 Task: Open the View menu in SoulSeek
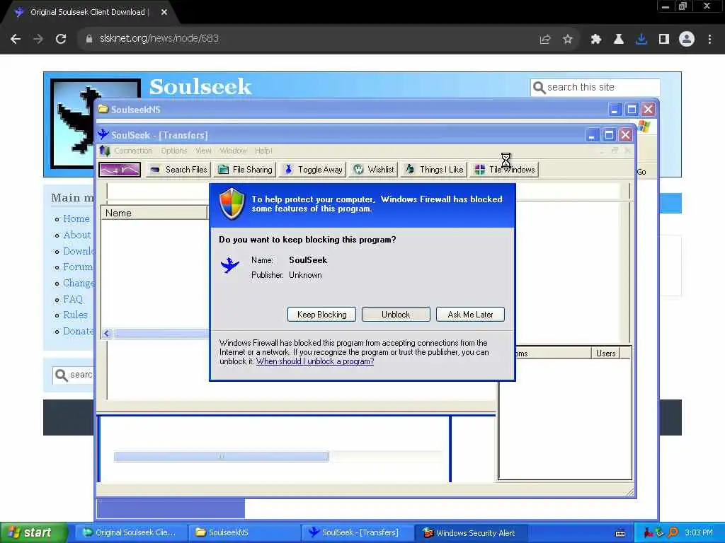[203, 151]
